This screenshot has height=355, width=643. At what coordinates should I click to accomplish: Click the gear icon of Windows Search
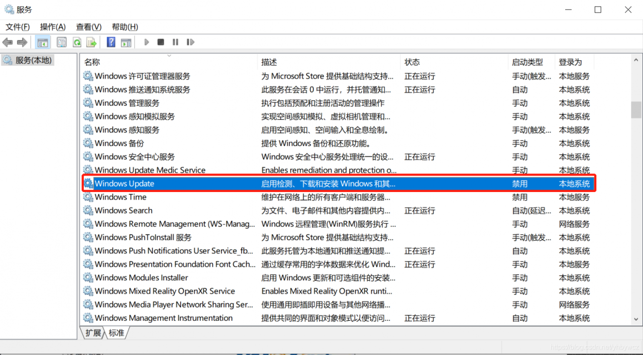(88, 211)
